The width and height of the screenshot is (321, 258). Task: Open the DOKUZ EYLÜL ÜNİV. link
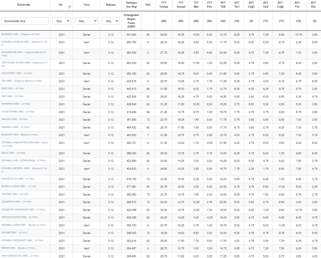coord(18,179)
